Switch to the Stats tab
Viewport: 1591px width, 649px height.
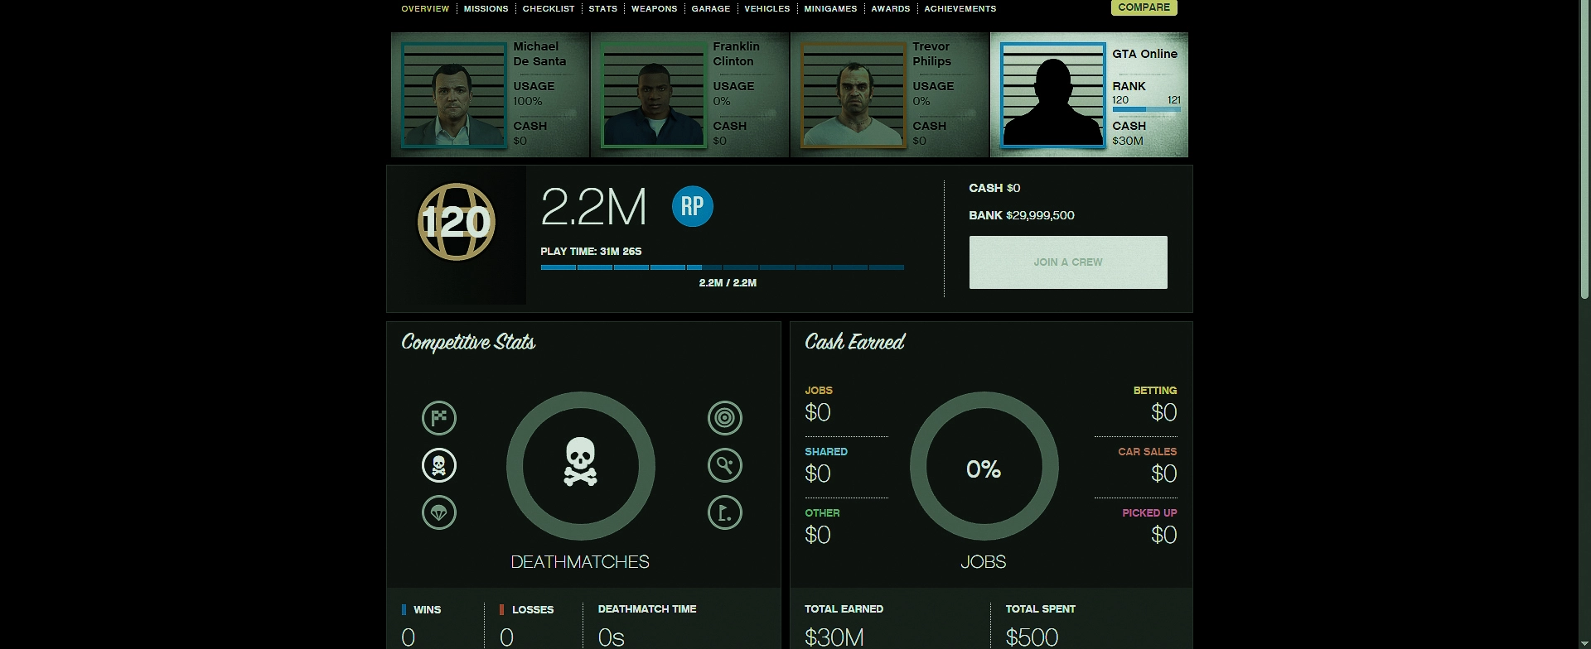603,8
